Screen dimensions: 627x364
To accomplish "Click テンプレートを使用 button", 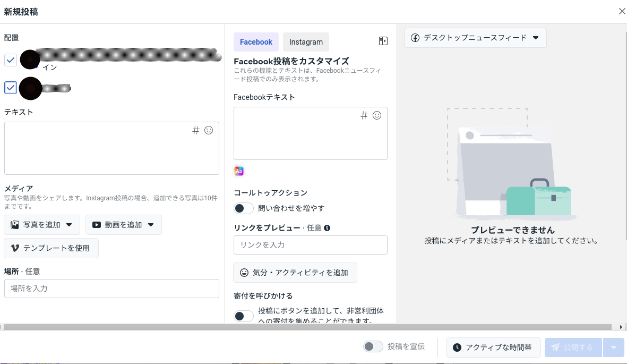I will point(51,248).
